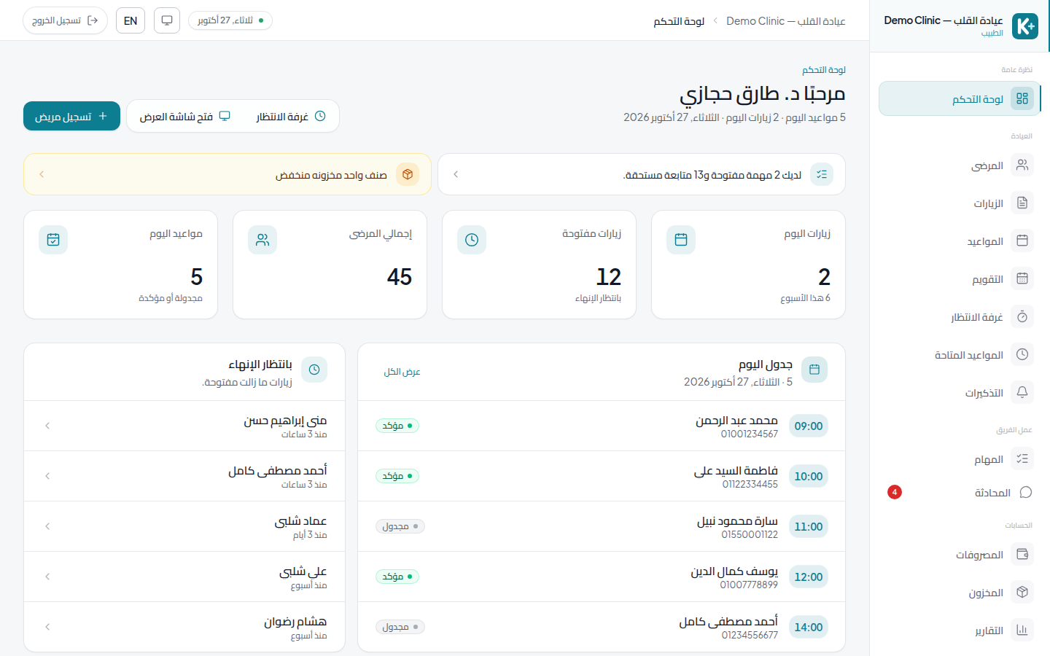Image resolution: width=1050 pixels, height=656 pixels.
Task: Click the reminders (التذكيرات) bell icon
Action: pos(1022,392)
